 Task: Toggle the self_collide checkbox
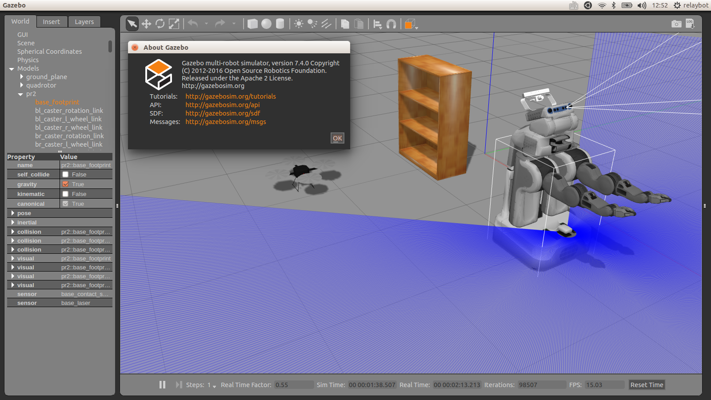(x=65, y=175)
